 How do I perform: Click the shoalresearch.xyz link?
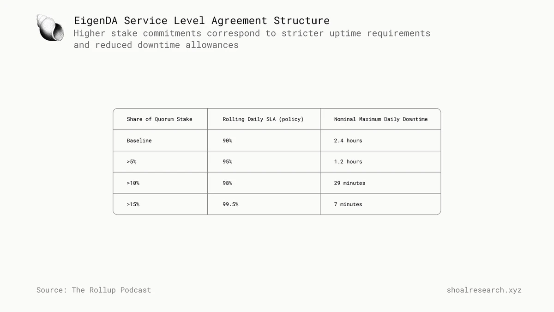pos(484,290)
